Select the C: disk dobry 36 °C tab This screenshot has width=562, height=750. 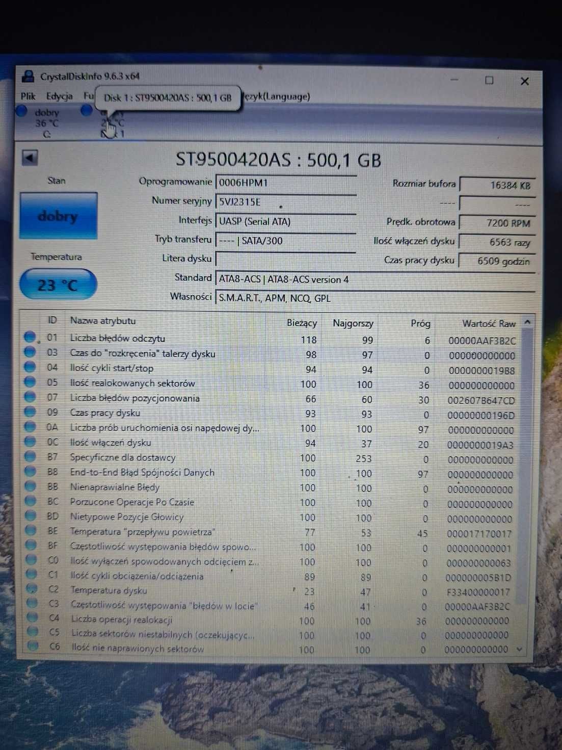(x=46, y=123)
